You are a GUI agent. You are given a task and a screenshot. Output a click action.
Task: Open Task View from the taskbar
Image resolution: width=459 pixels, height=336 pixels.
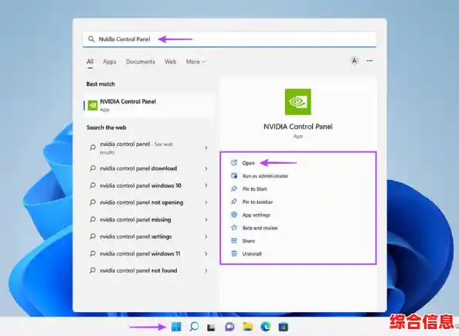click(212, 328)
